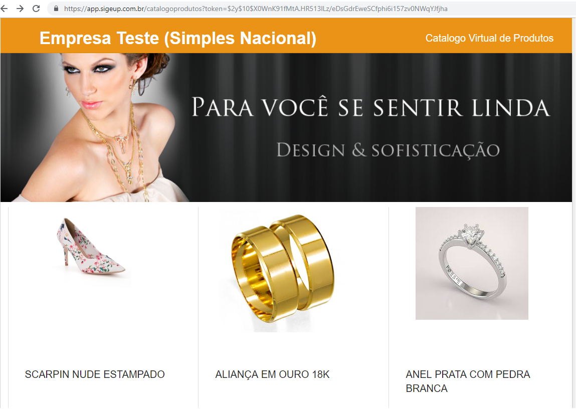Click the high heel of the scarpin shoe
This screenshot has width=576, height=409.
[65, 255]
